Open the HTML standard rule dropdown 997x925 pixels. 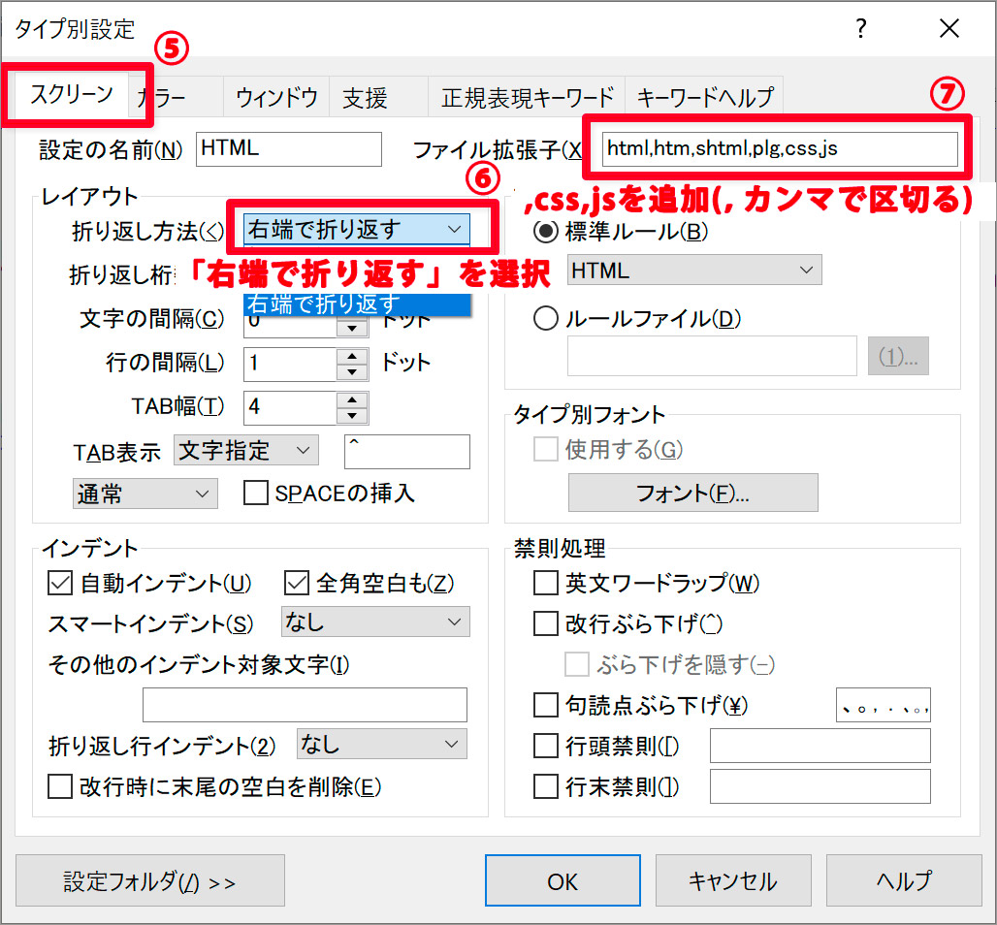[x=694, y=271]
